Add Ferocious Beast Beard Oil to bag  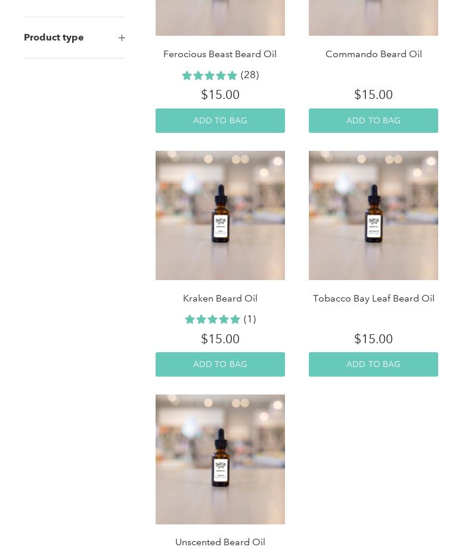point(220,120)
